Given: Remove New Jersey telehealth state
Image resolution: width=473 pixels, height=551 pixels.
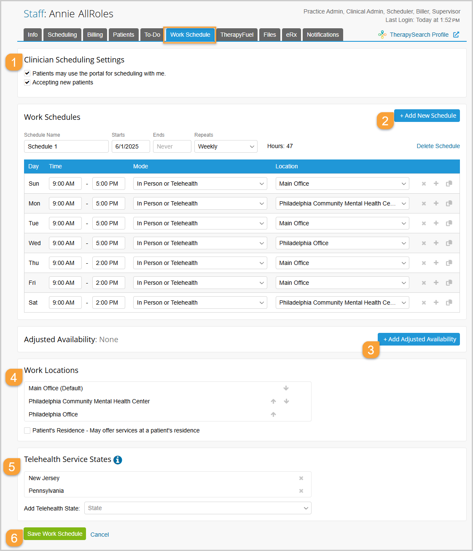Looking at the screenshot, I should tap(301, 478).
